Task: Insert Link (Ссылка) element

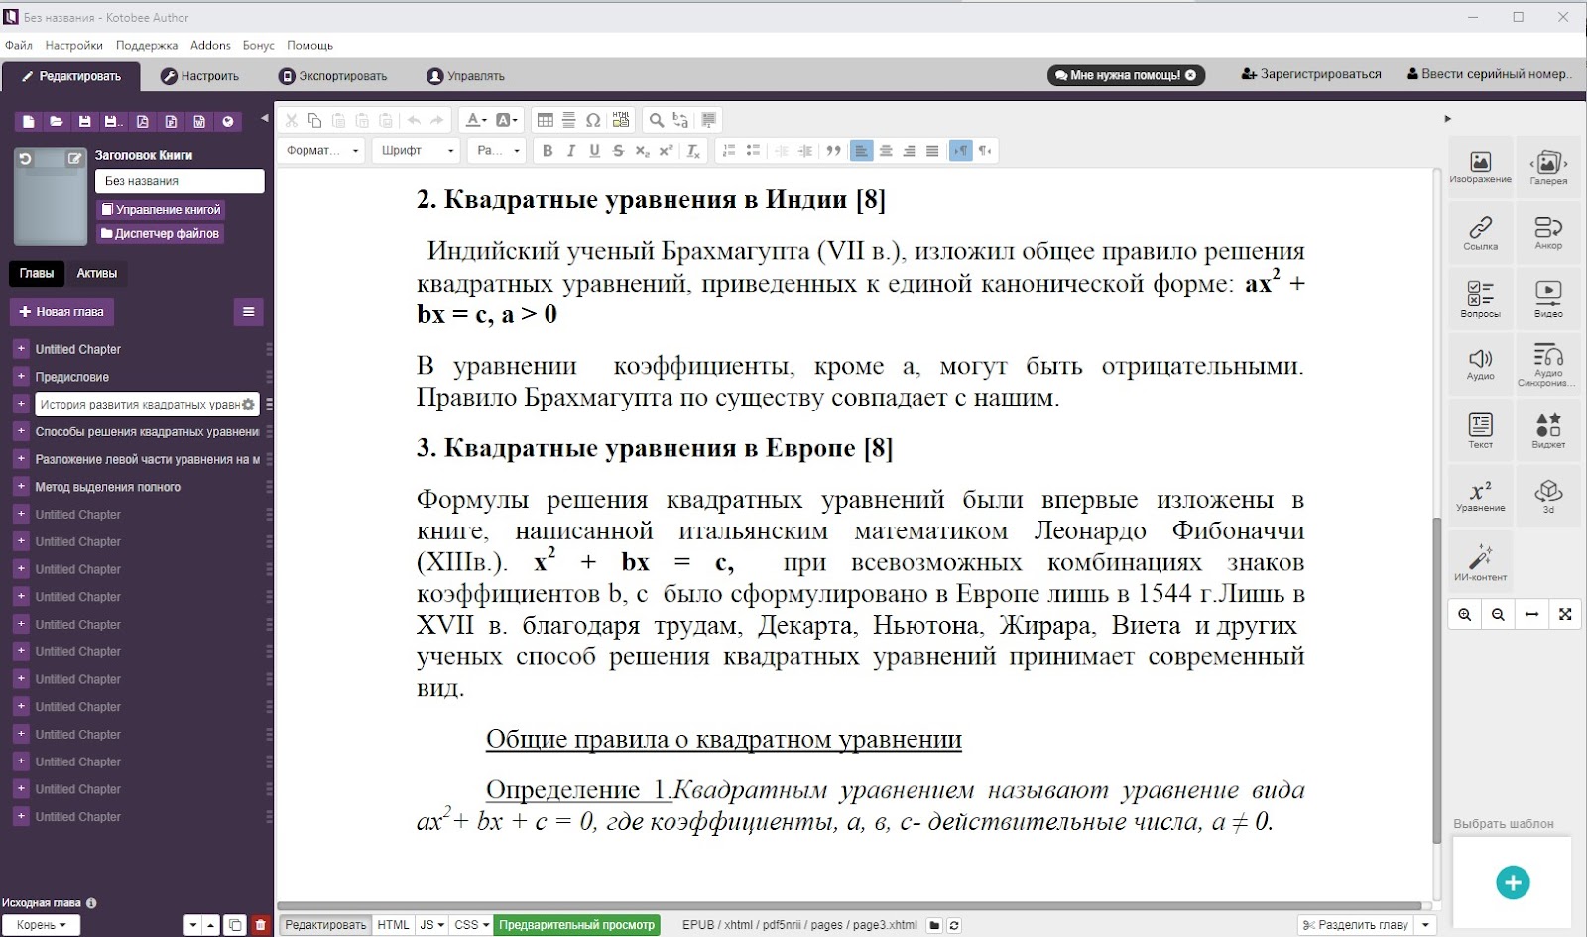Action: coord(1480,232)
